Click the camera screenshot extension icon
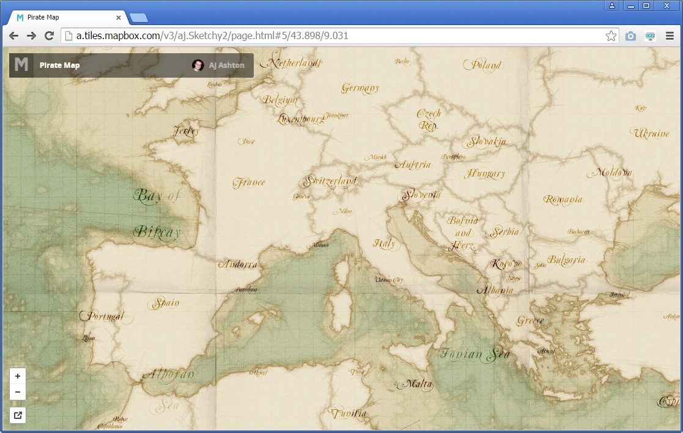The width and height of the screenshot is (683, 433). [x=630, y=36]
